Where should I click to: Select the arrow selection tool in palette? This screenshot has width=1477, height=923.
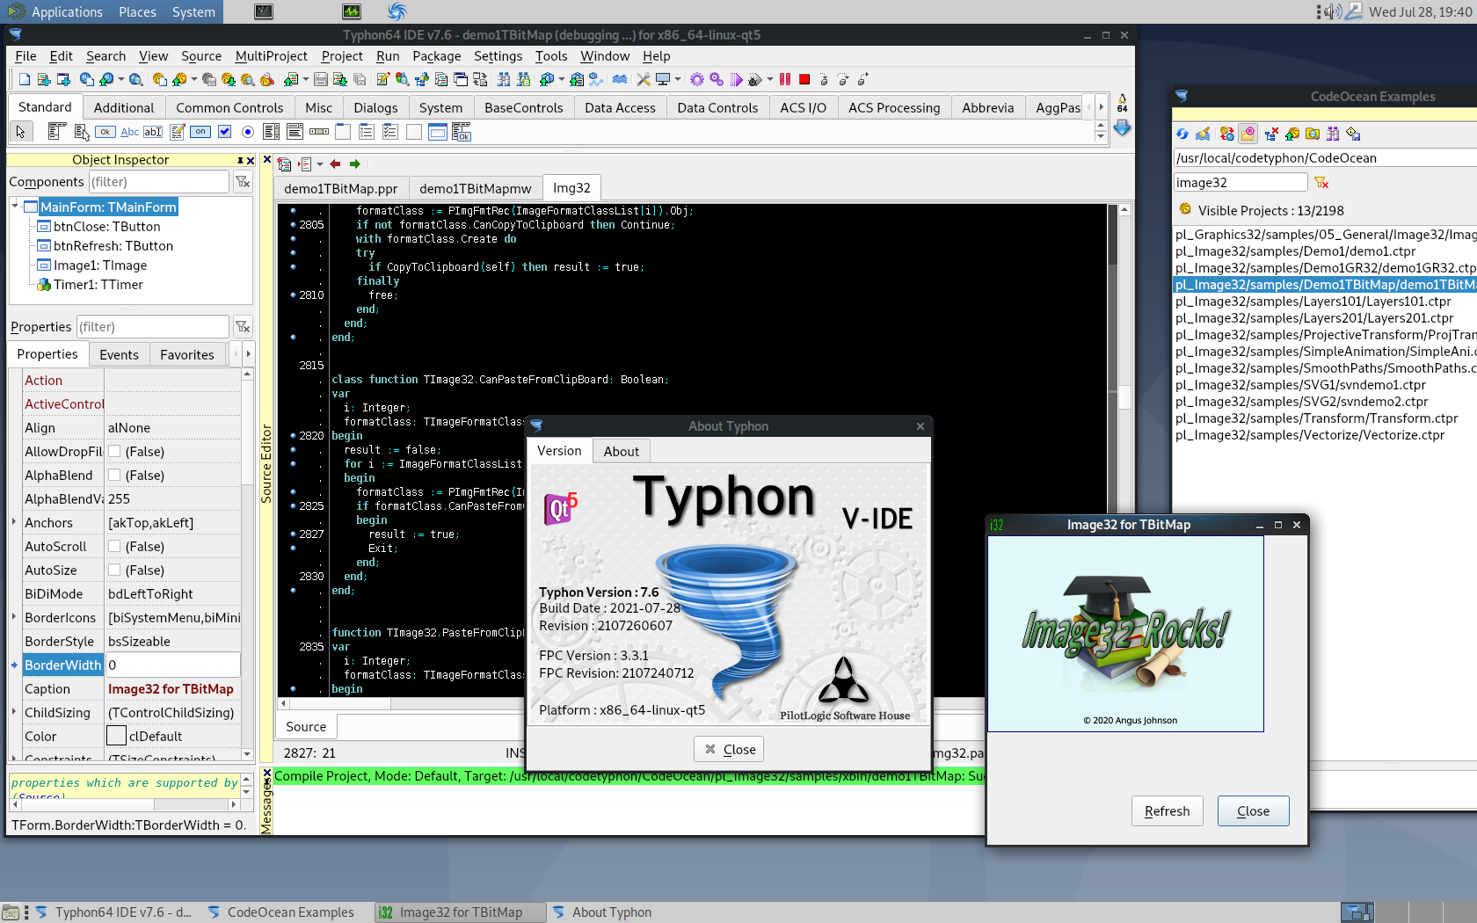click(x=20, y=132)
